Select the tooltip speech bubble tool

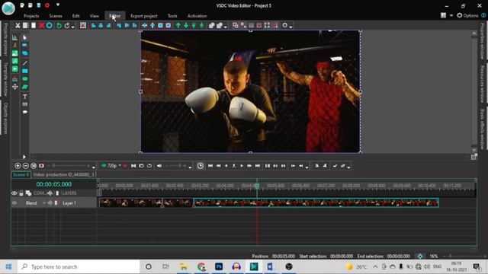(x=25, y=112)
